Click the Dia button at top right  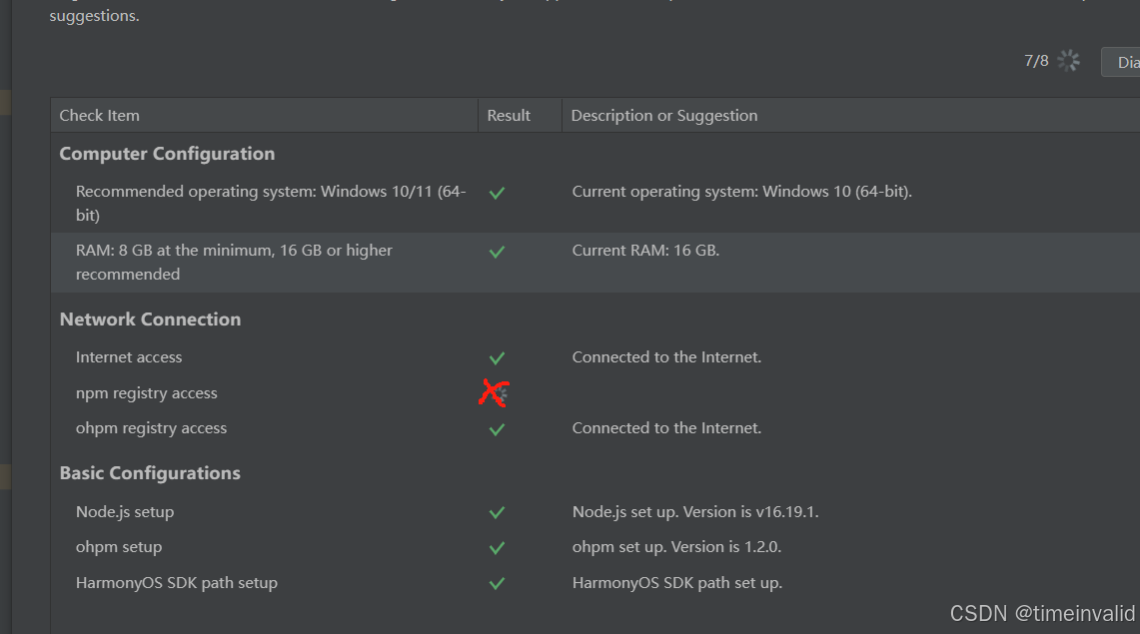(x=1120, y=62)
